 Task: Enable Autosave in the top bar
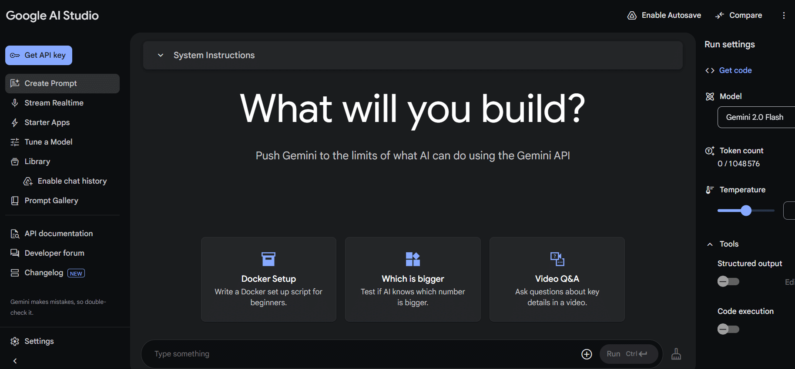point(664,15)
